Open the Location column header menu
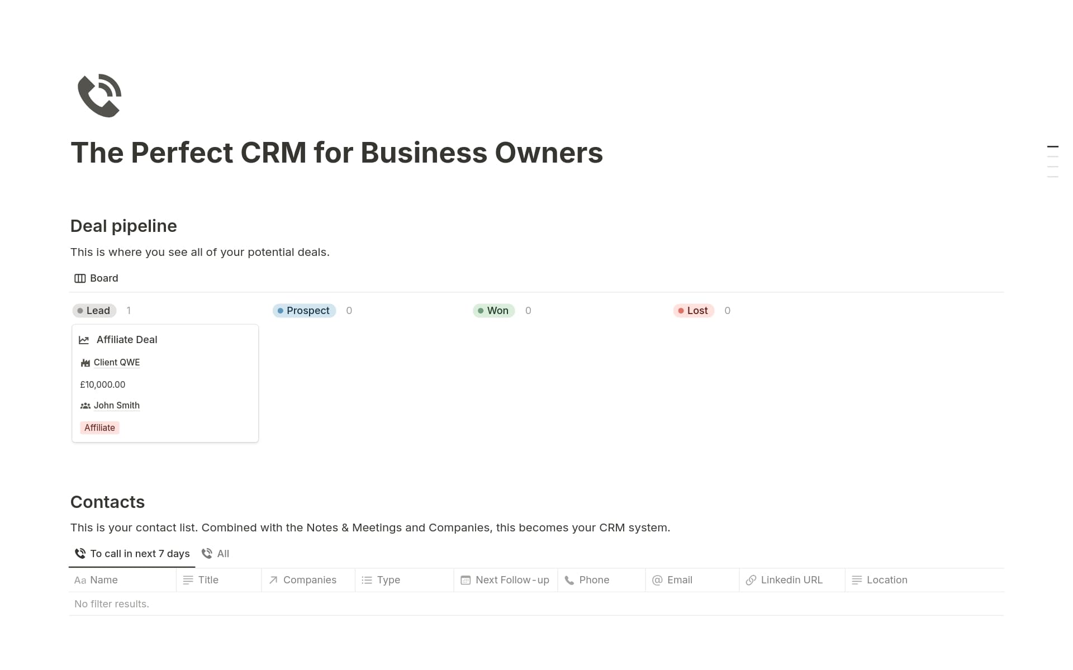The width and height of the screenshot is (1073, 670). click(887, 580)
